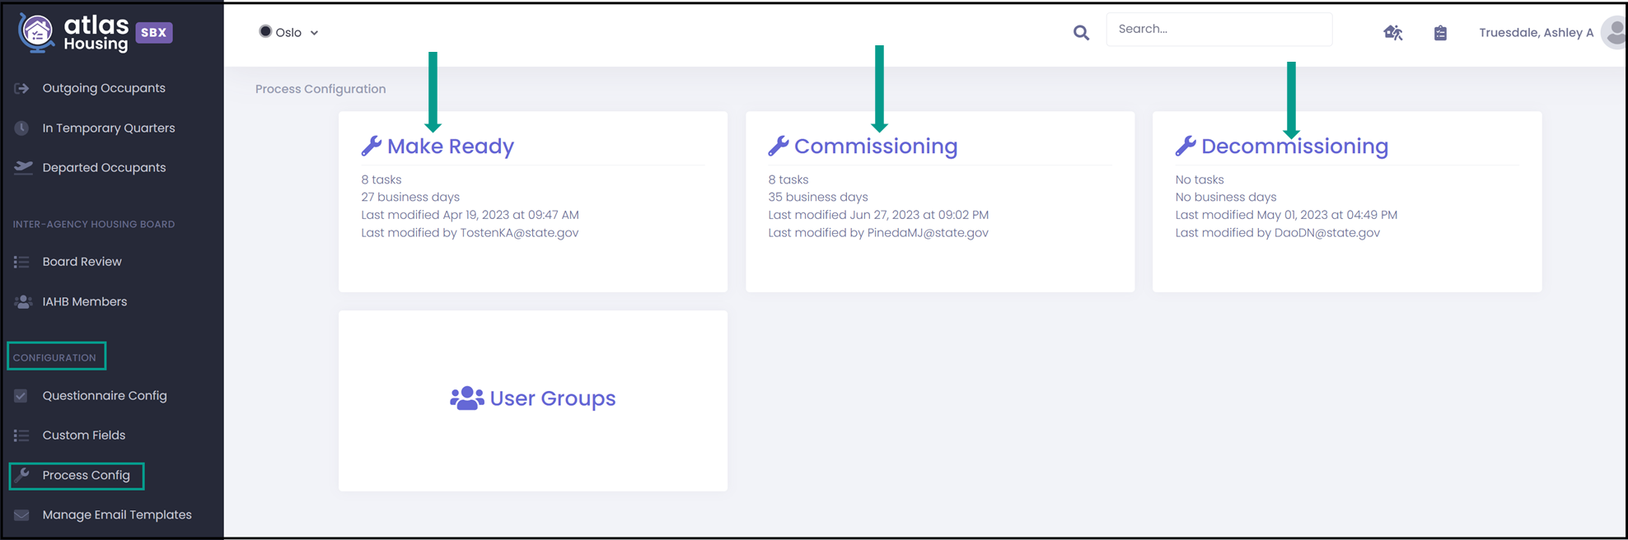Click 'Last modified by TostenKA@state.gov' text
The height and width of the screenshot is (540, 1628).
pos(470,233)
